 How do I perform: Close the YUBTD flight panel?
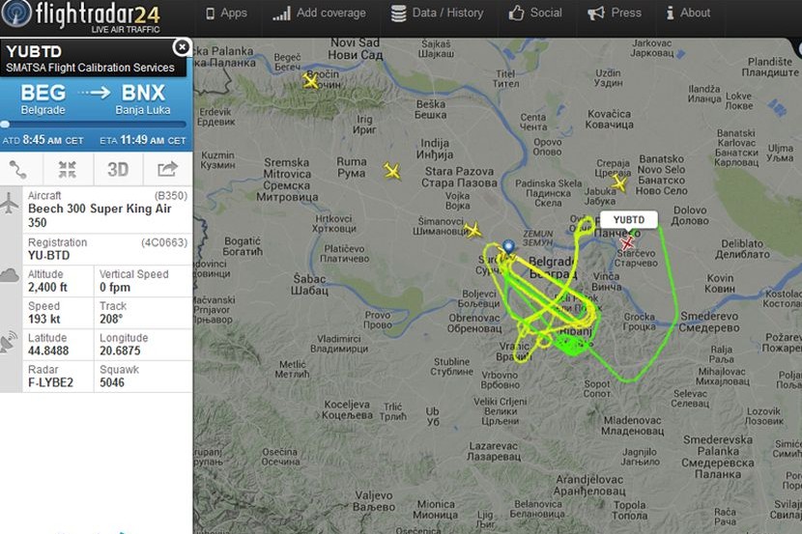pos(181,47)
